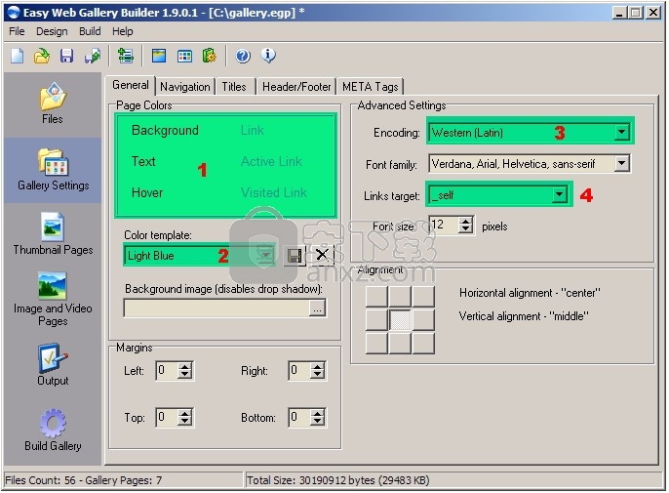The height and width of the screenshot is (493, 669).
Task: Pick the Hover page color
Action: coord(147,192)
